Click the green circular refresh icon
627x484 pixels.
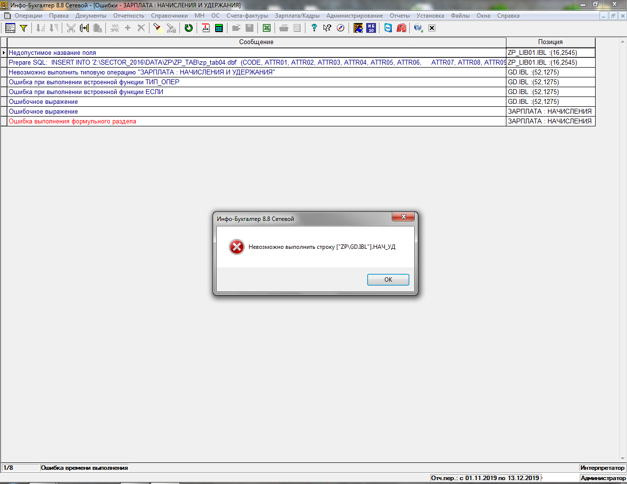[188, 28]
